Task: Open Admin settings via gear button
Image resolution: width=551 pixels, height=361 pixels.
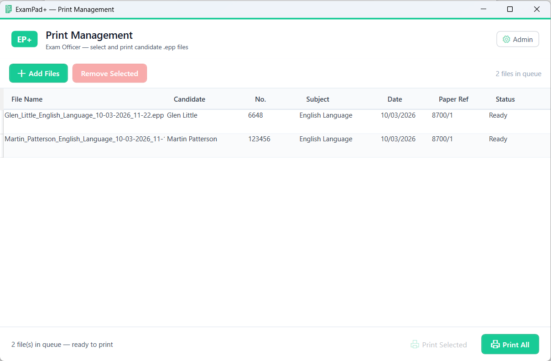Action: [x=517, y=39]
